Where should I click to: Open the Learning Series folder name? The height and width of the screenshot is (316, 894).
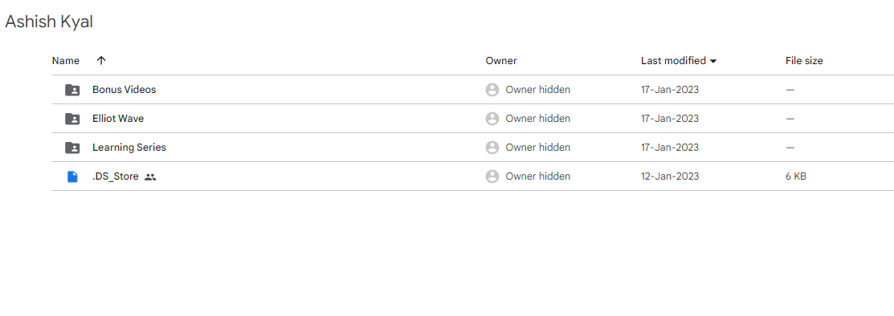click(129, 148)
